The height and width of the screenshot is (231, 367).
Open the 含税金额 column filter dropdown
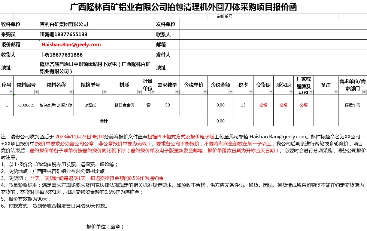click(x=231, y=92)
